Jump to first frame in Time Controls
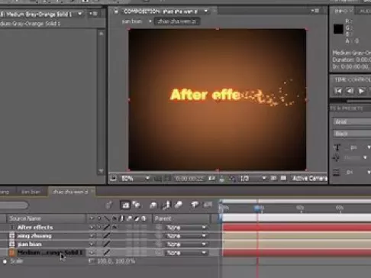The height and width of the screenshot is (278, 371). point(338,91)
